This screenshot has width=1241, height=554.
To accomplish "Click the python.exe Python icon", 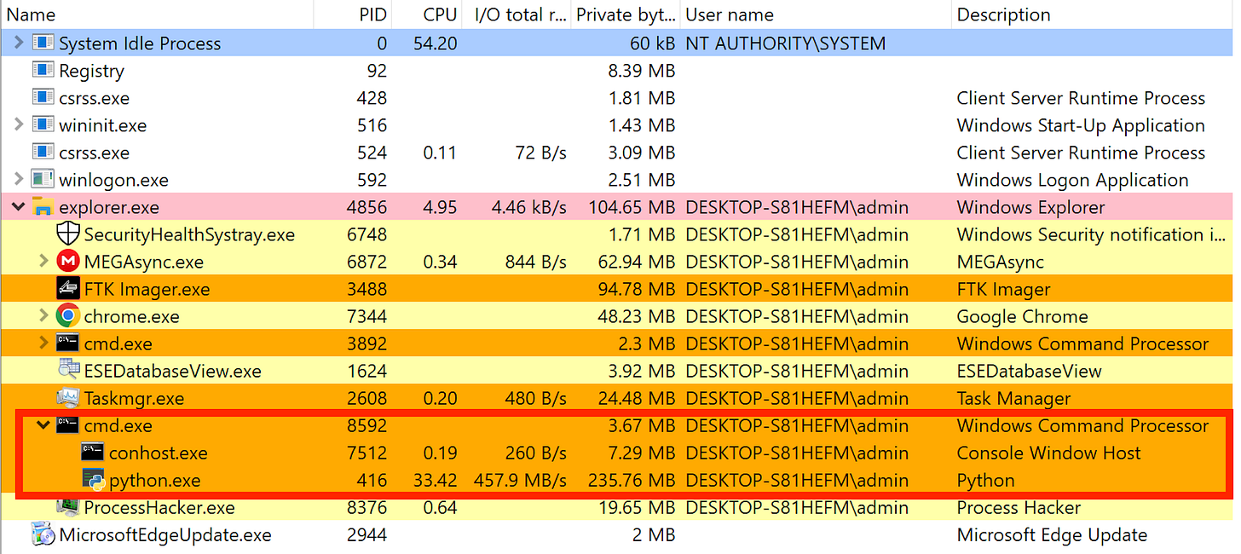I will [x=93, y=480].
